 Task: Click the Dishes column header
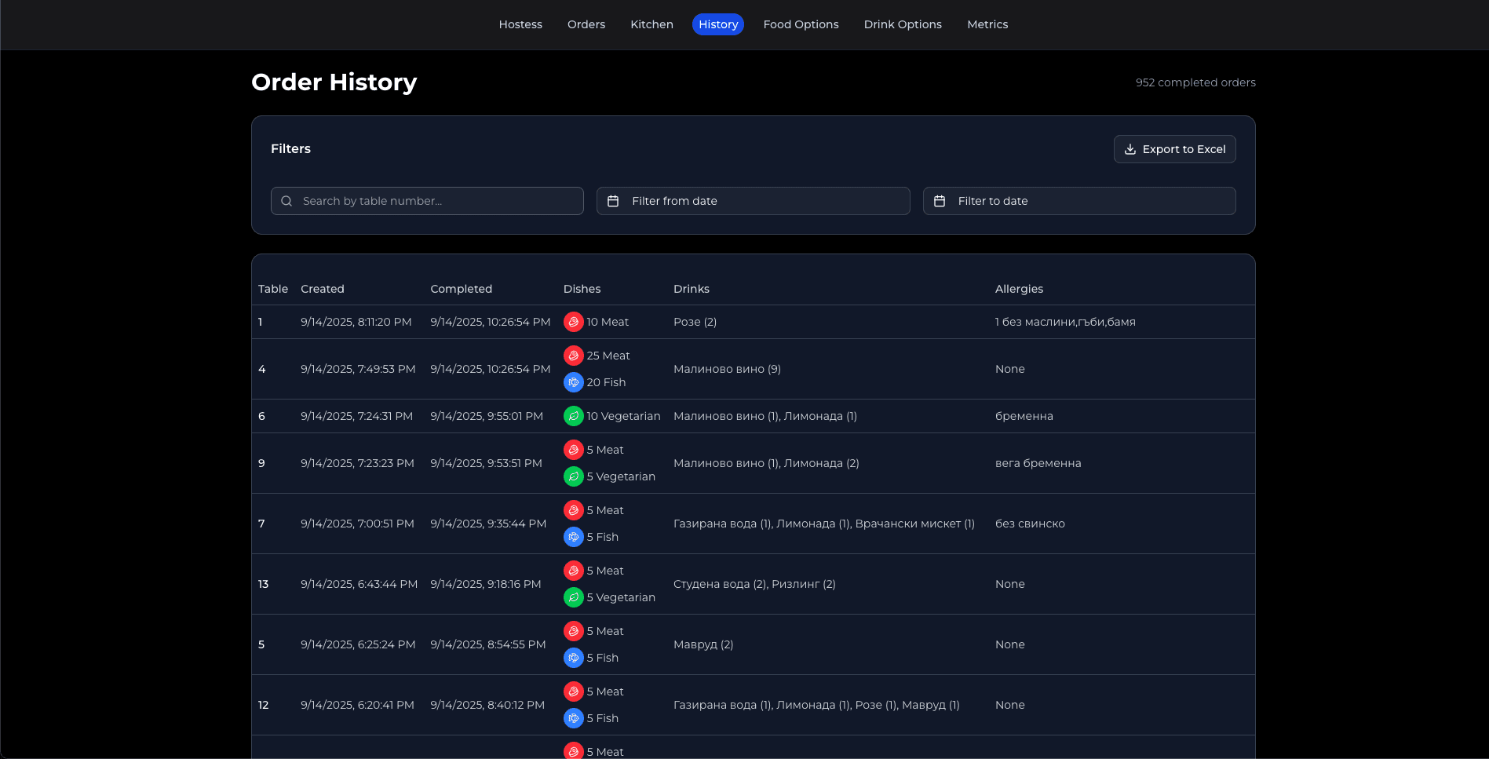click(x=582, y=289)
